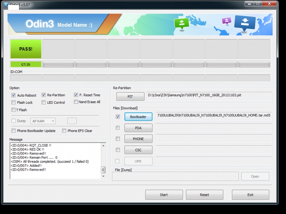Click the first ID:COM port box
This screenshot has height=214, width=286.
26,78
